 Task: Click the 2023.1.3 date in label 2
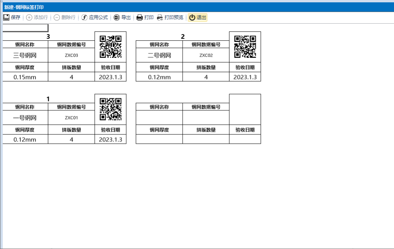click(245, 77)
